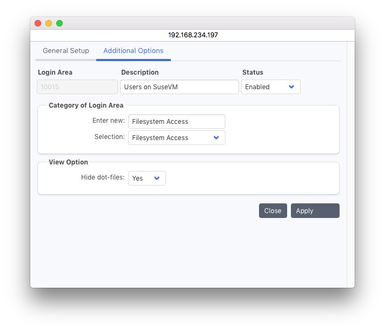
Task: Click the Enter new category text field
Action: pos(177,122)
